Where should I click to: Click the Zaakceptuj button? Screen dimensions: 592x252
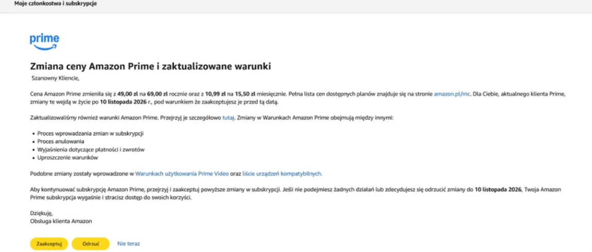(x=49, y=244)
